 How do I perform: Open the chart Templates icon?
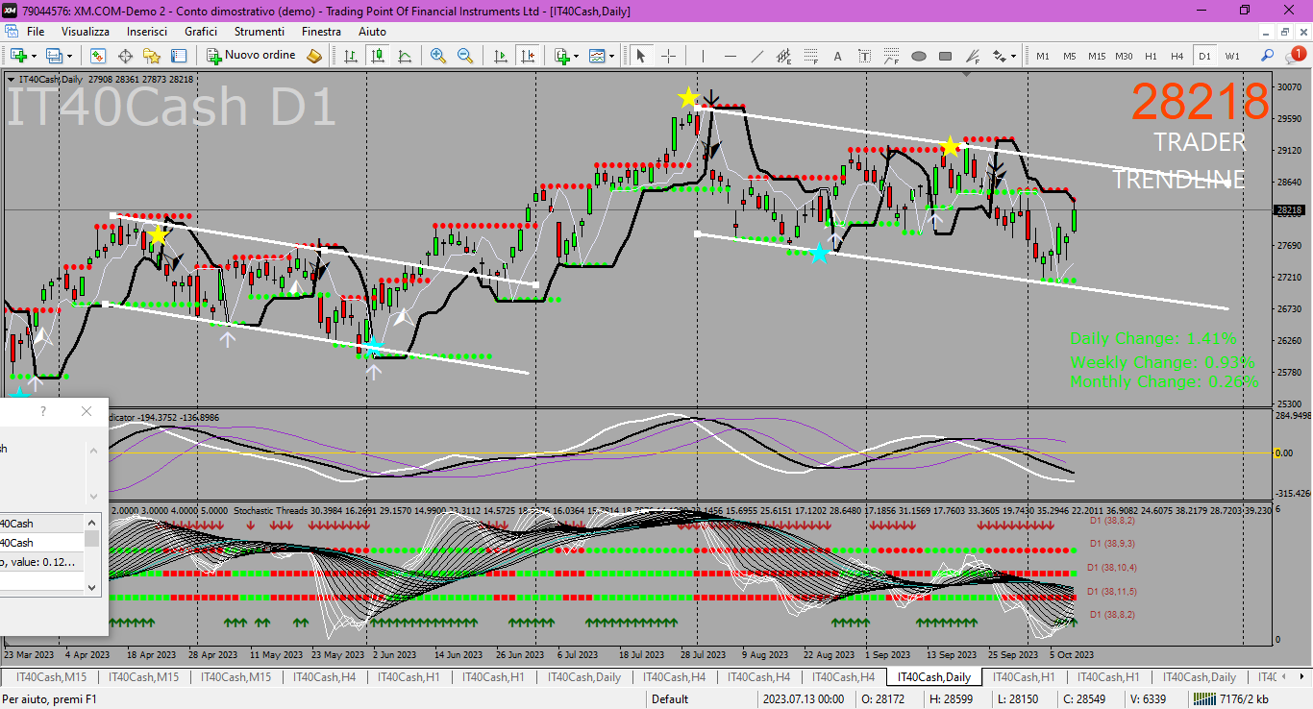pyautogui.click(x=597, y=56)
